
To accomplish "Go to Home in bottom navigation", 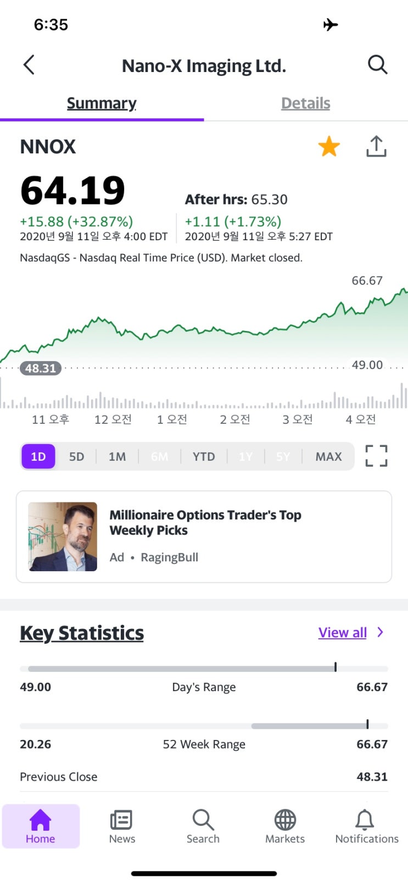I will 41,826.
